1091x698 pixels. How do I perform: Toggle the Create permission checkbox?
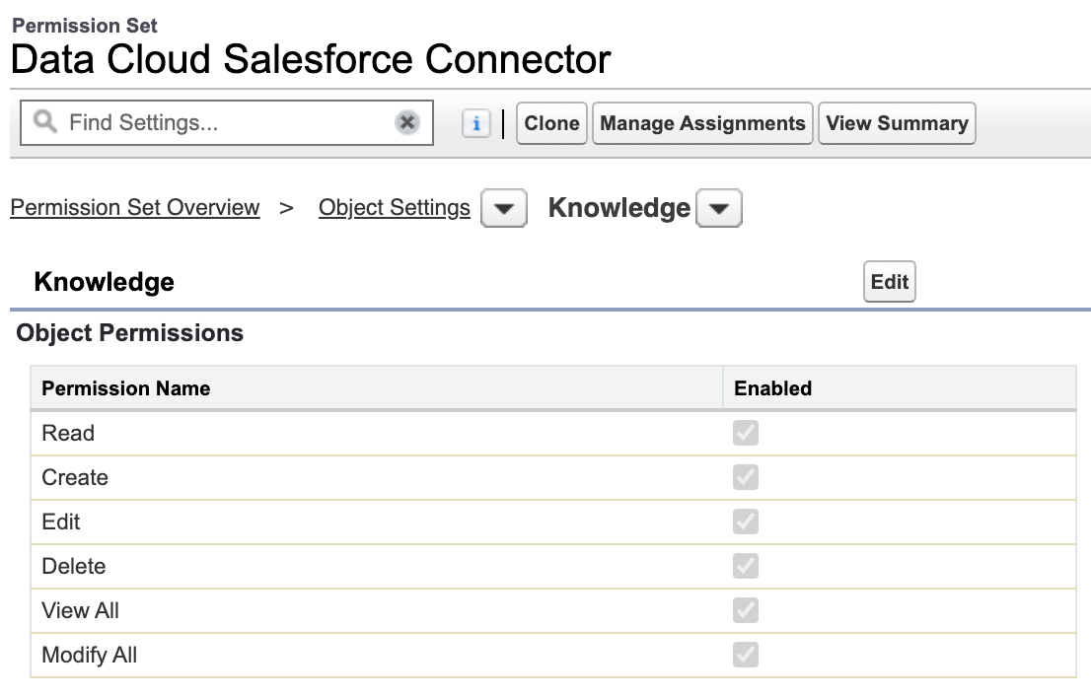click(x=745, y=477)
